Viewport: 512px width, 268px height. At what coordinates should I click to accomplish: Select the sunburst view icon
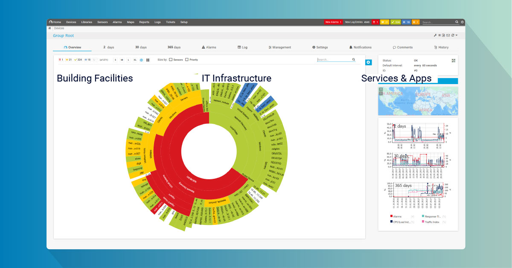click(141, 60)
